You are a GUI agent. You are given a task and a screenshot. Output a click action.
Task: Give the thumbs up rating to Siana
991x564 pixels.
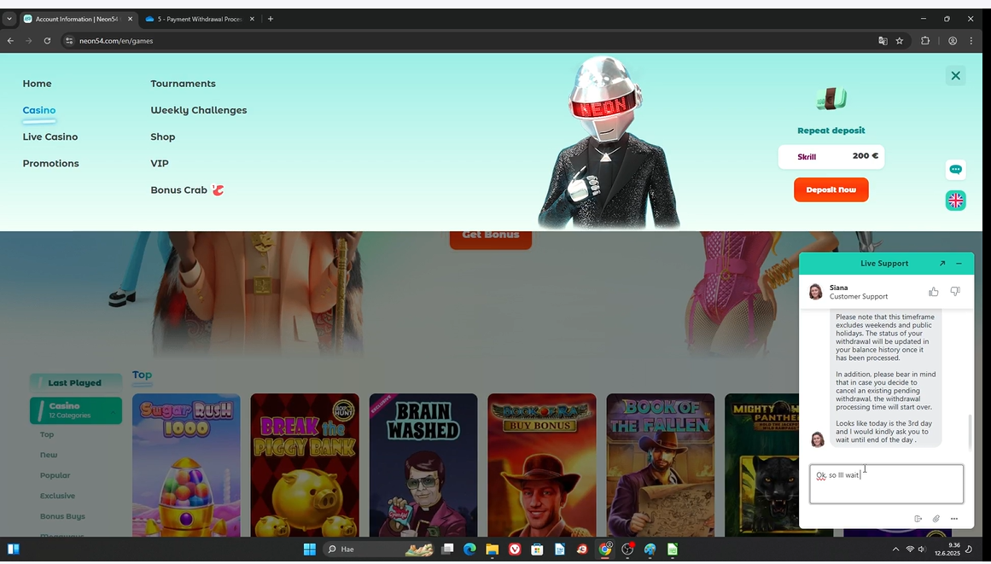(x=934, y=291)
